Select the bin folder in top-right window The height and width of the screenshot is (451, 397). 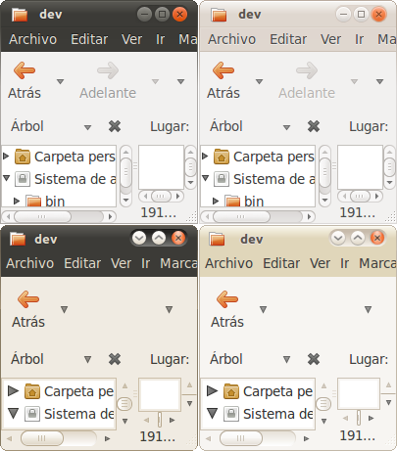click(244, 202)
